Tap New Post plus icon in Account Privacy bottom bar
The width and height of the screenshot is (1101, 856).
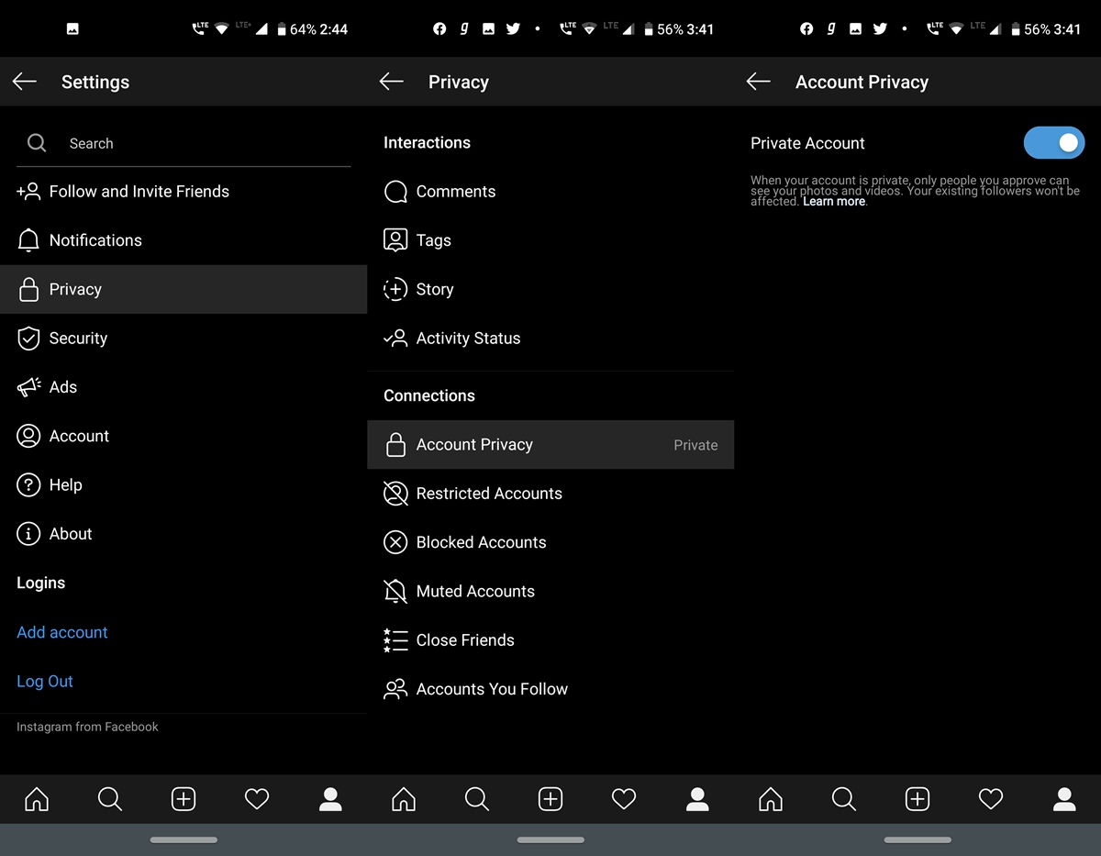click(x=917, y=799)
